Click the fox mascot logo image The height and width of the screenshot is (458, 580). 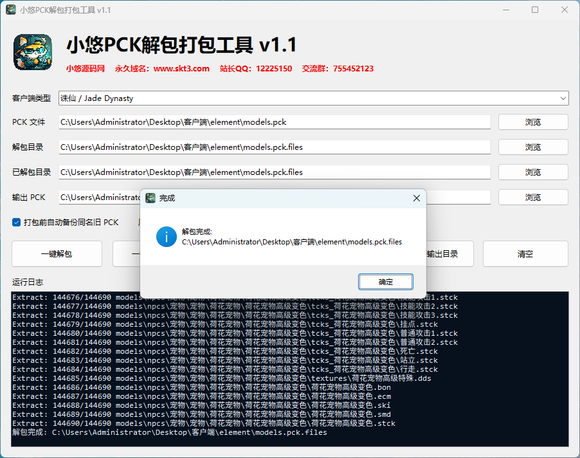(33, 52)
